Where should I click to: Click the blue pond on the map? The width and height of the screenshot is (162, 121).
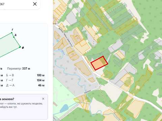click(64, 108)
